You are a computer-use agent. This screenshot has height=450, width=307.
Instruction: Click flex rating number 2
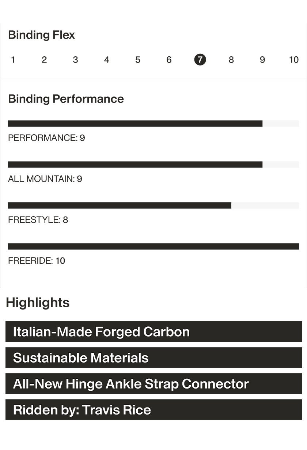(44, 60)
